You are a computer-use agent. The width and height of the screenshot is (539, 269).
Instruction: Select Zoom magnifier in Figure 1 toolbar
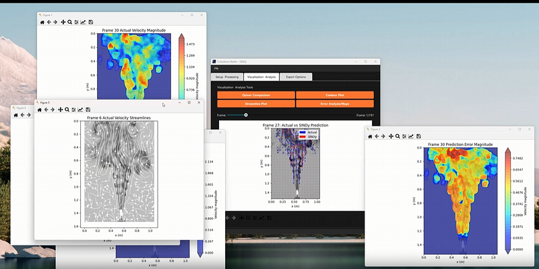69,22
